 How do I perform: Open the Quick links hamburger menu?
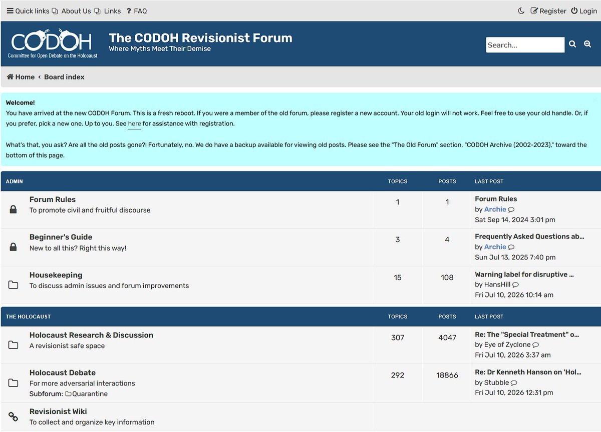tap(28, 10)
